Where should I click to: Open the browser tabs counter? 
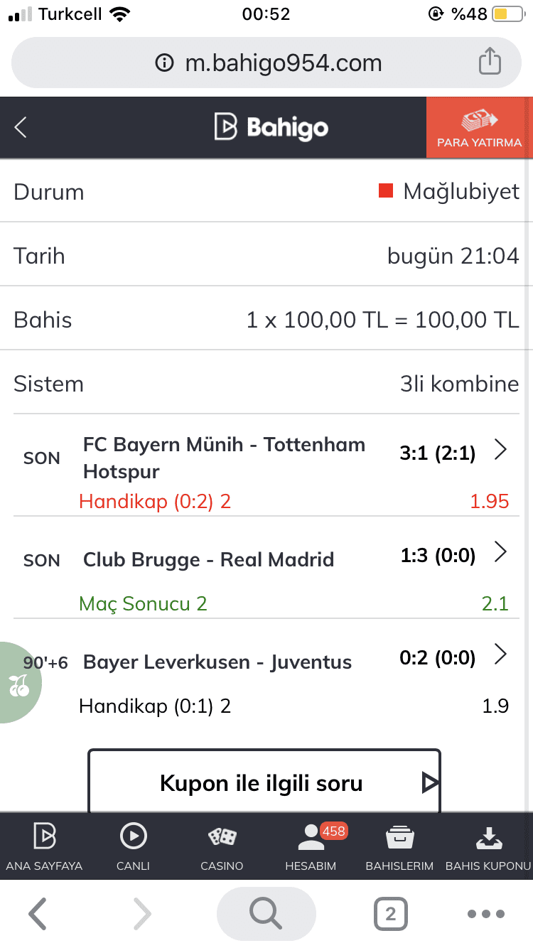tap(391, 914)
